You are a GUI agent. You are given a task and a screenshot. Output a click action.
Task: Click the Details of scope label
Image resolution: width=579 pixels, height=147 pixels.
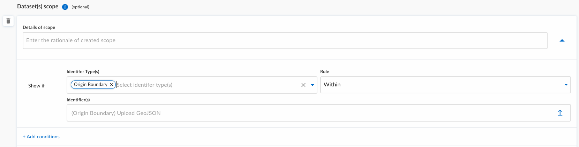(x=39, y=27)
